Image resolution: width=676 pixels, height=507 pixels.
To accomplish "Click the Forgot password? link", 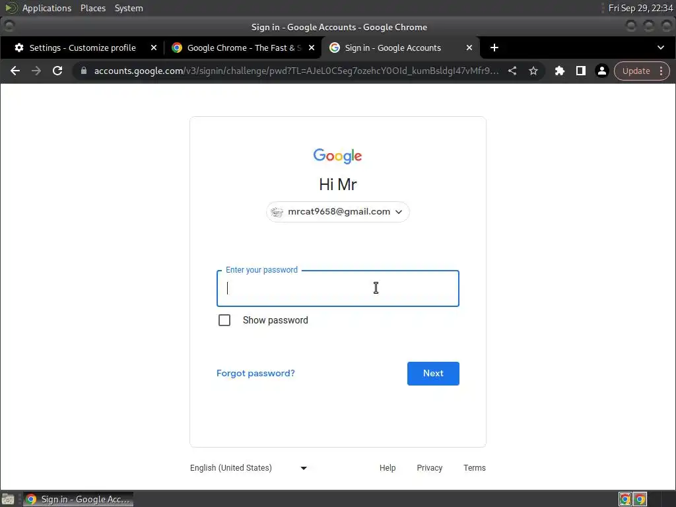I will [255, 374].
